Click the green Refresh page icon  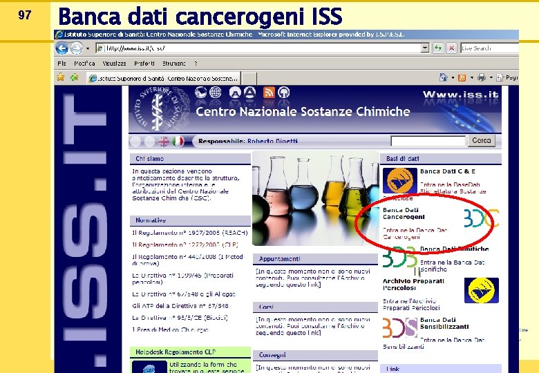tap(437, 48)
